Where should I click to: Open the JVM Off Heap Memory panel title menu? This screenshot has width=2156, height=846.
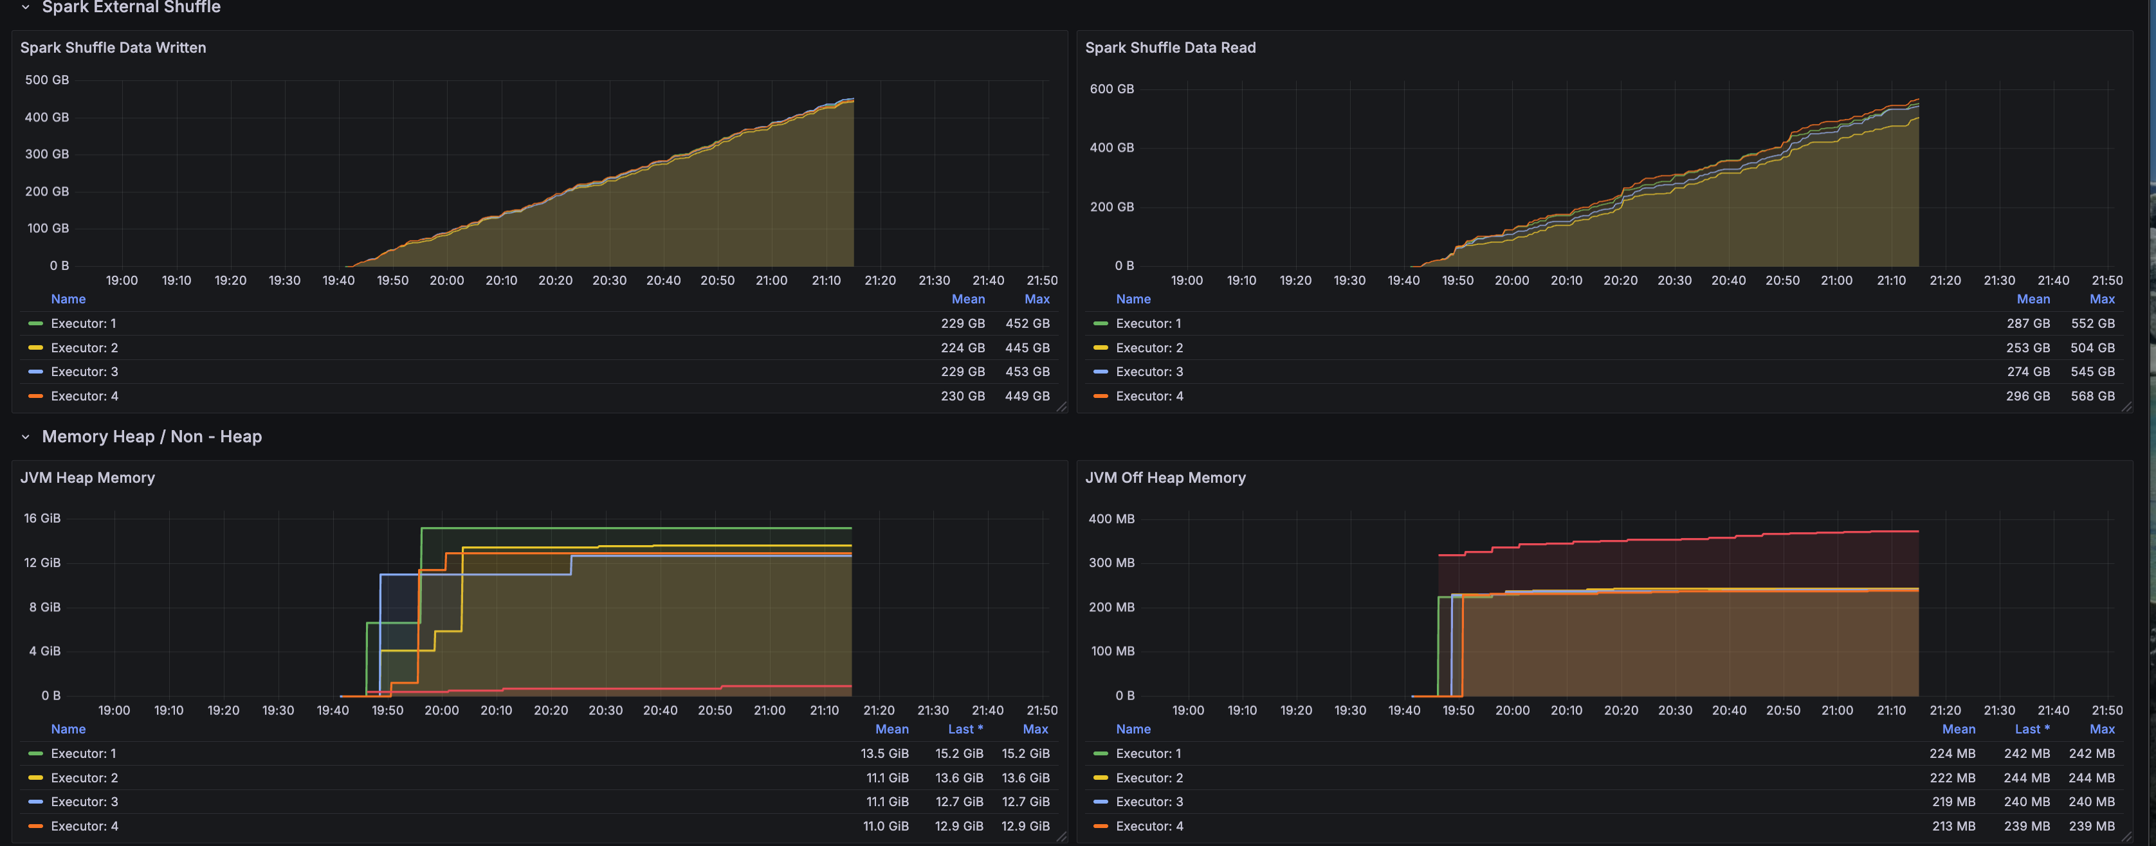coord(1165,478)
